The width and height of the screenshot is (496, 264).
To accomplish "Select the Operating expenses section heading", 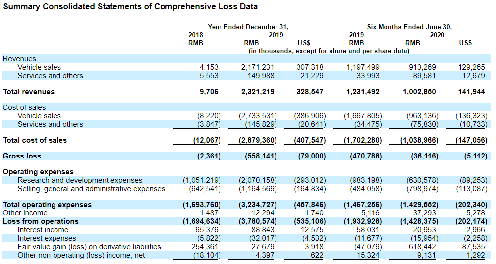I will tap(38, 172).
